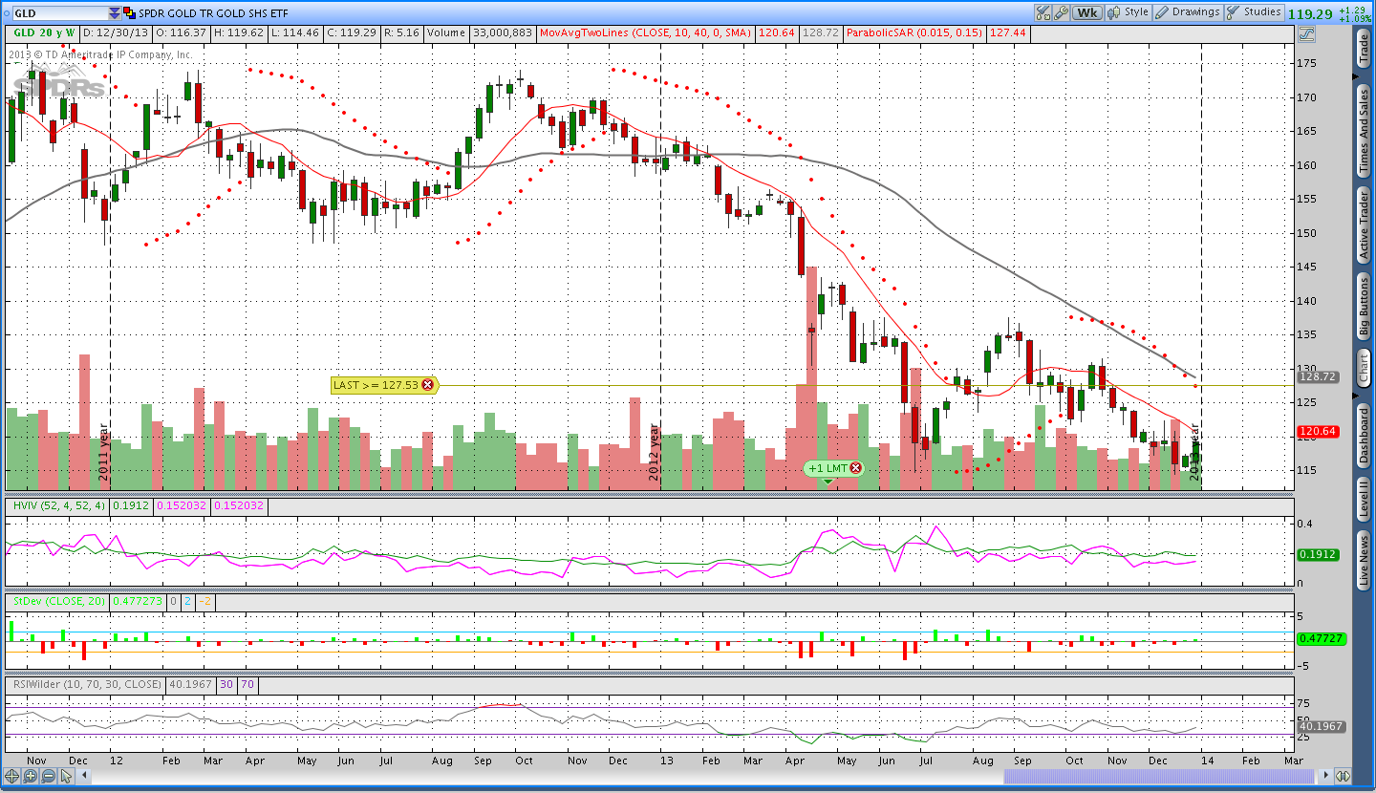
Task: Click the 0.47727 StDev axis tag
Action: [x=1321, y=638]
